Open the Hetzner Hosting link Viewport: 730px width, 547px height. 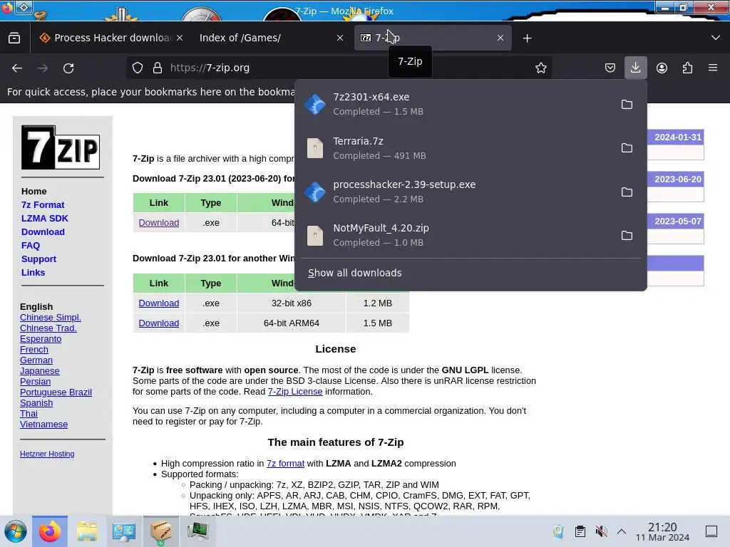(x=47, y=454)
